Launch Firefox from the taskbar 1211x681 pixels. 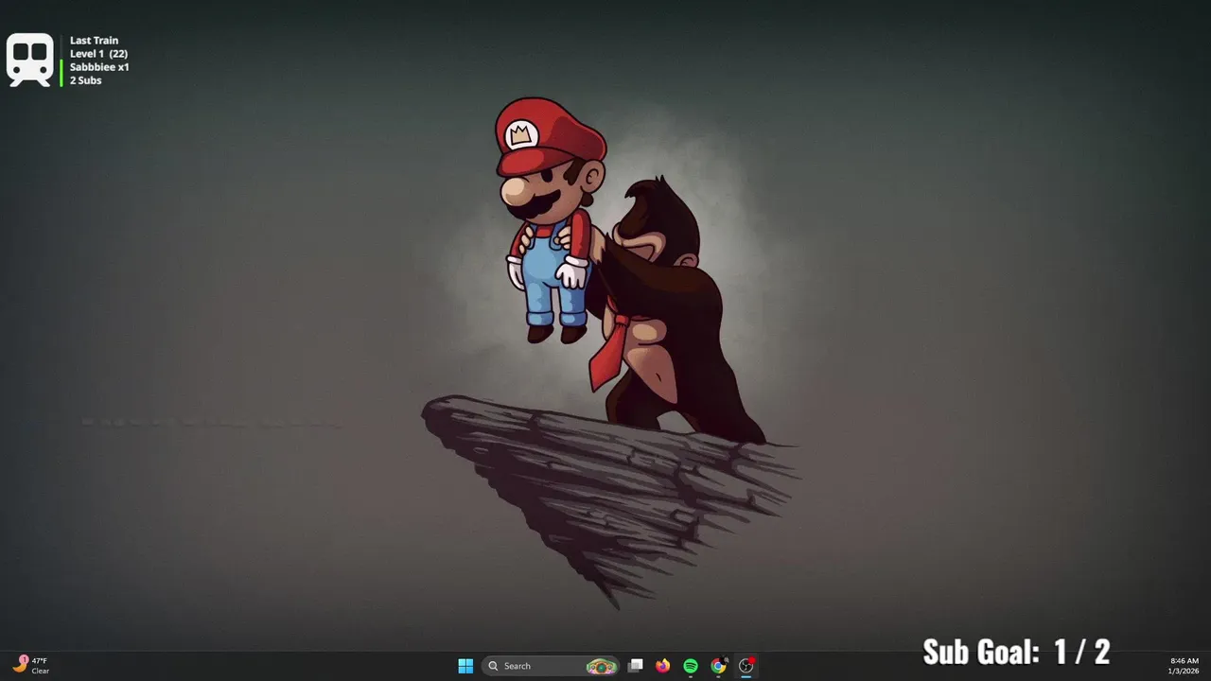(663, 666)
